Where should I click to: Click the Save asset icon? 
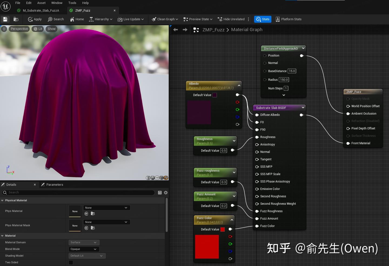(x=5, y=19)
